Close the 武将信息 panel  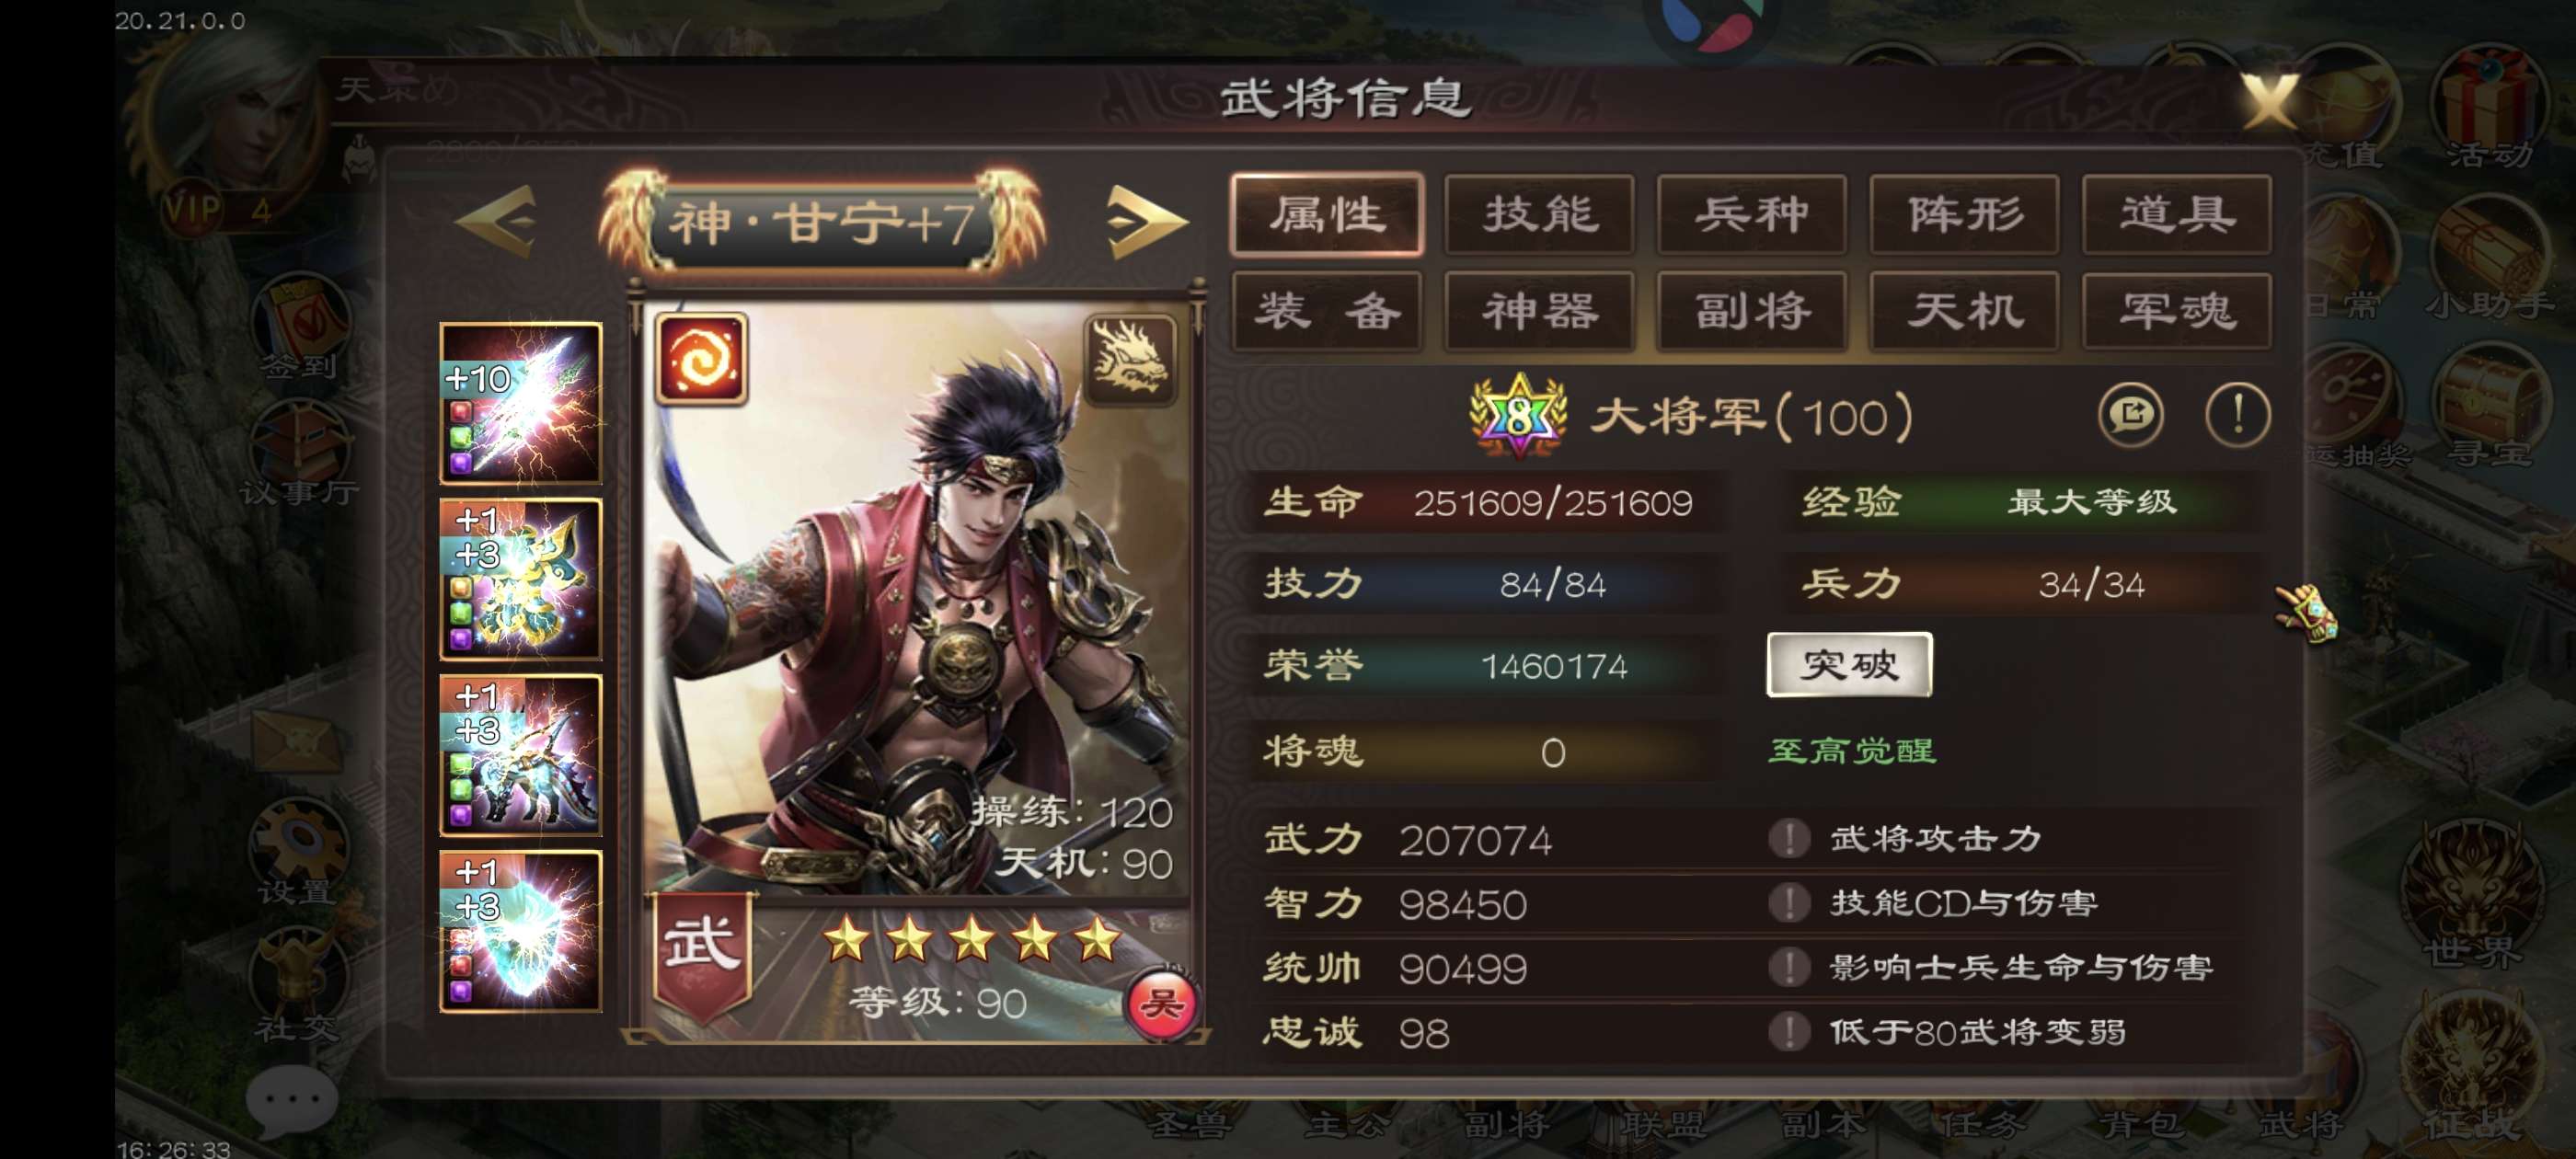coord(2267,101)
